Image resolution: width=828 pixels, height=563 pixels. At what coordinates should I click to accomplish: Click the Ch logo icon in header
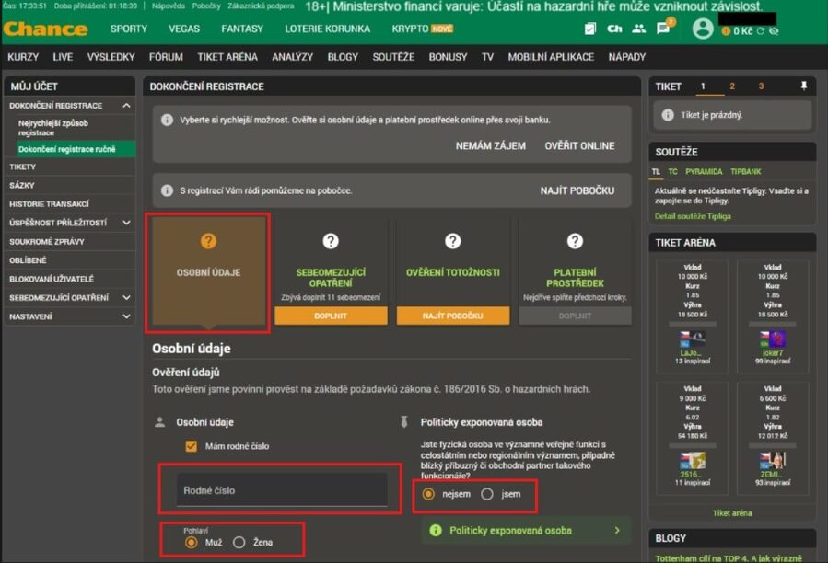click(614, 29)
